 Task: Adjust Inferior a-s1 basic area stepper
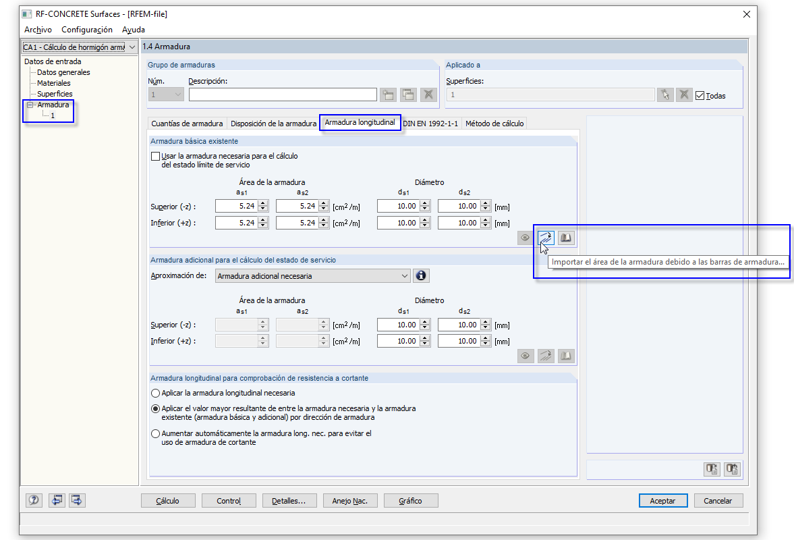(x=263, y=223)
